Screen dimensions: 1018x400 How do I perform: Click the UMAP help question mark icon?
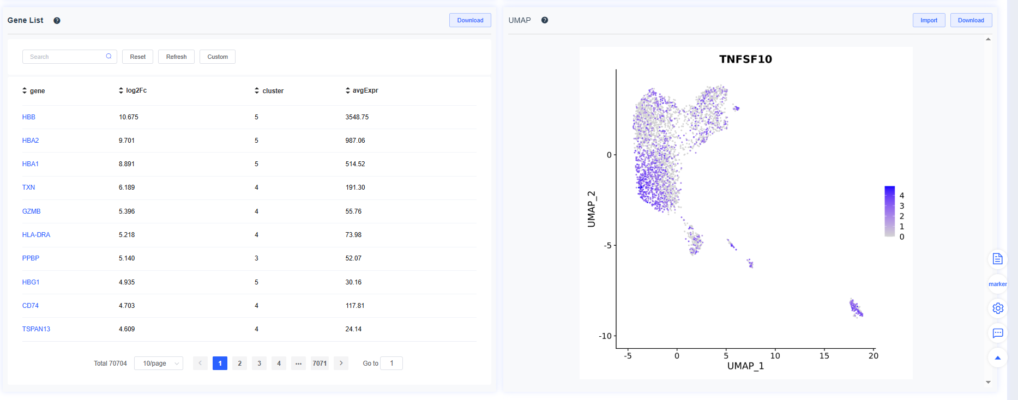tap(544, 20)
